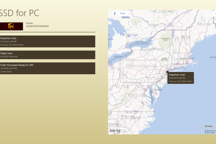
Task: Zoom out with the map minus button
Action: 215,13
